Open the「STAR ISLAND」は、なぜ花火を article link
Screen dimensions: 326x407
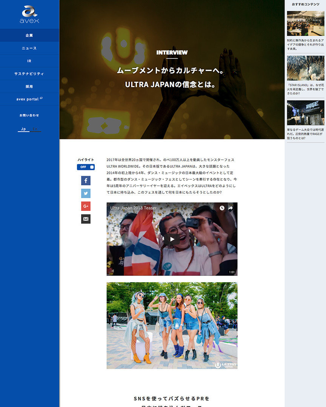[x=306, y=89]
